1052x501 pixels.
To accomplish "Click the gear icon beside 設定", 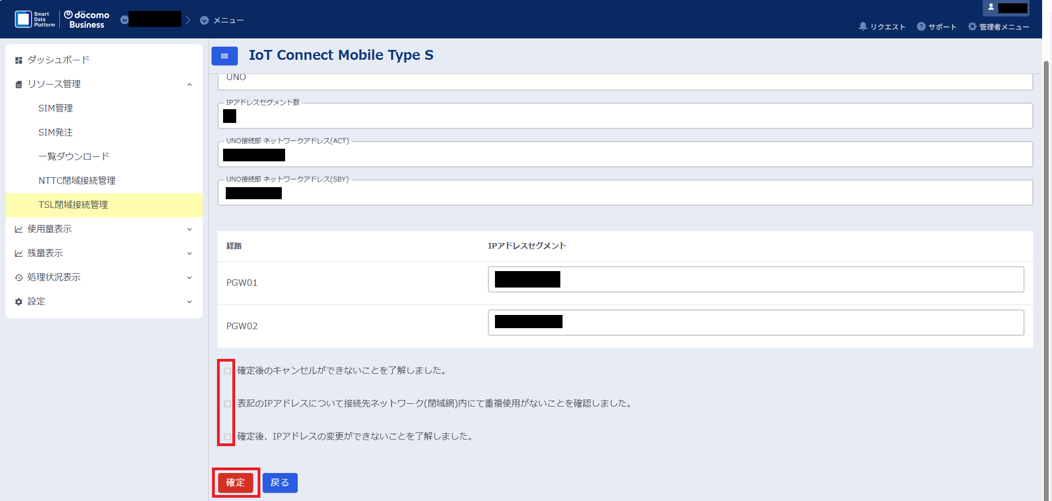I will click(19, 302).
